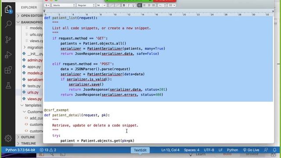This screenshot has height=158, width=281.
Task: Open models.py in the explorer
Action: (35, 73)
